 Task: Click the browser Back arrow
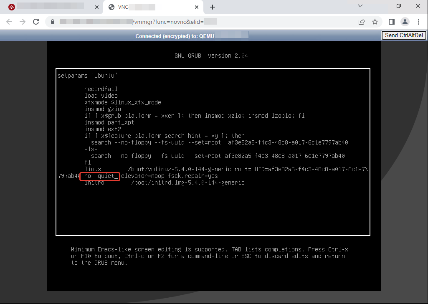pos(9,22)
